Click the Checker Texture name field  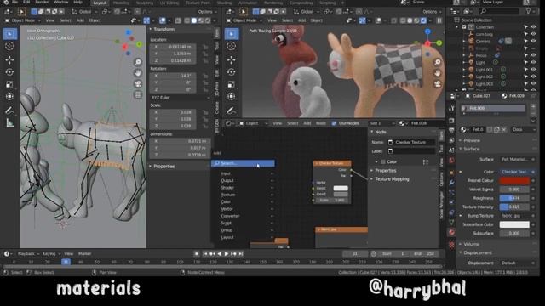click(x=411, y=142)
